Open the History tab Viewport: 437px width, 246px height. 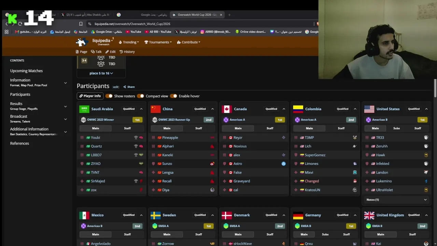click(x=127, y=52)
